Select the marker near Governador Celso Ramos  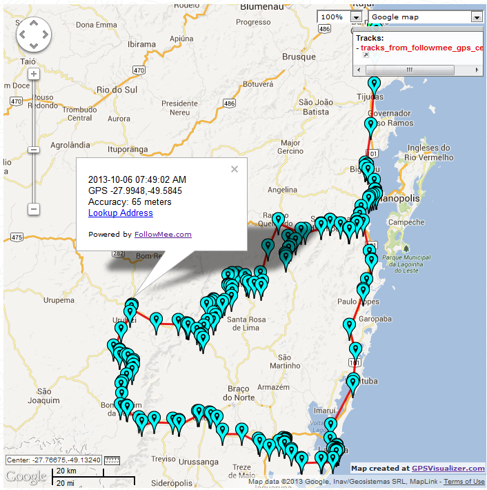pos(370,125)
